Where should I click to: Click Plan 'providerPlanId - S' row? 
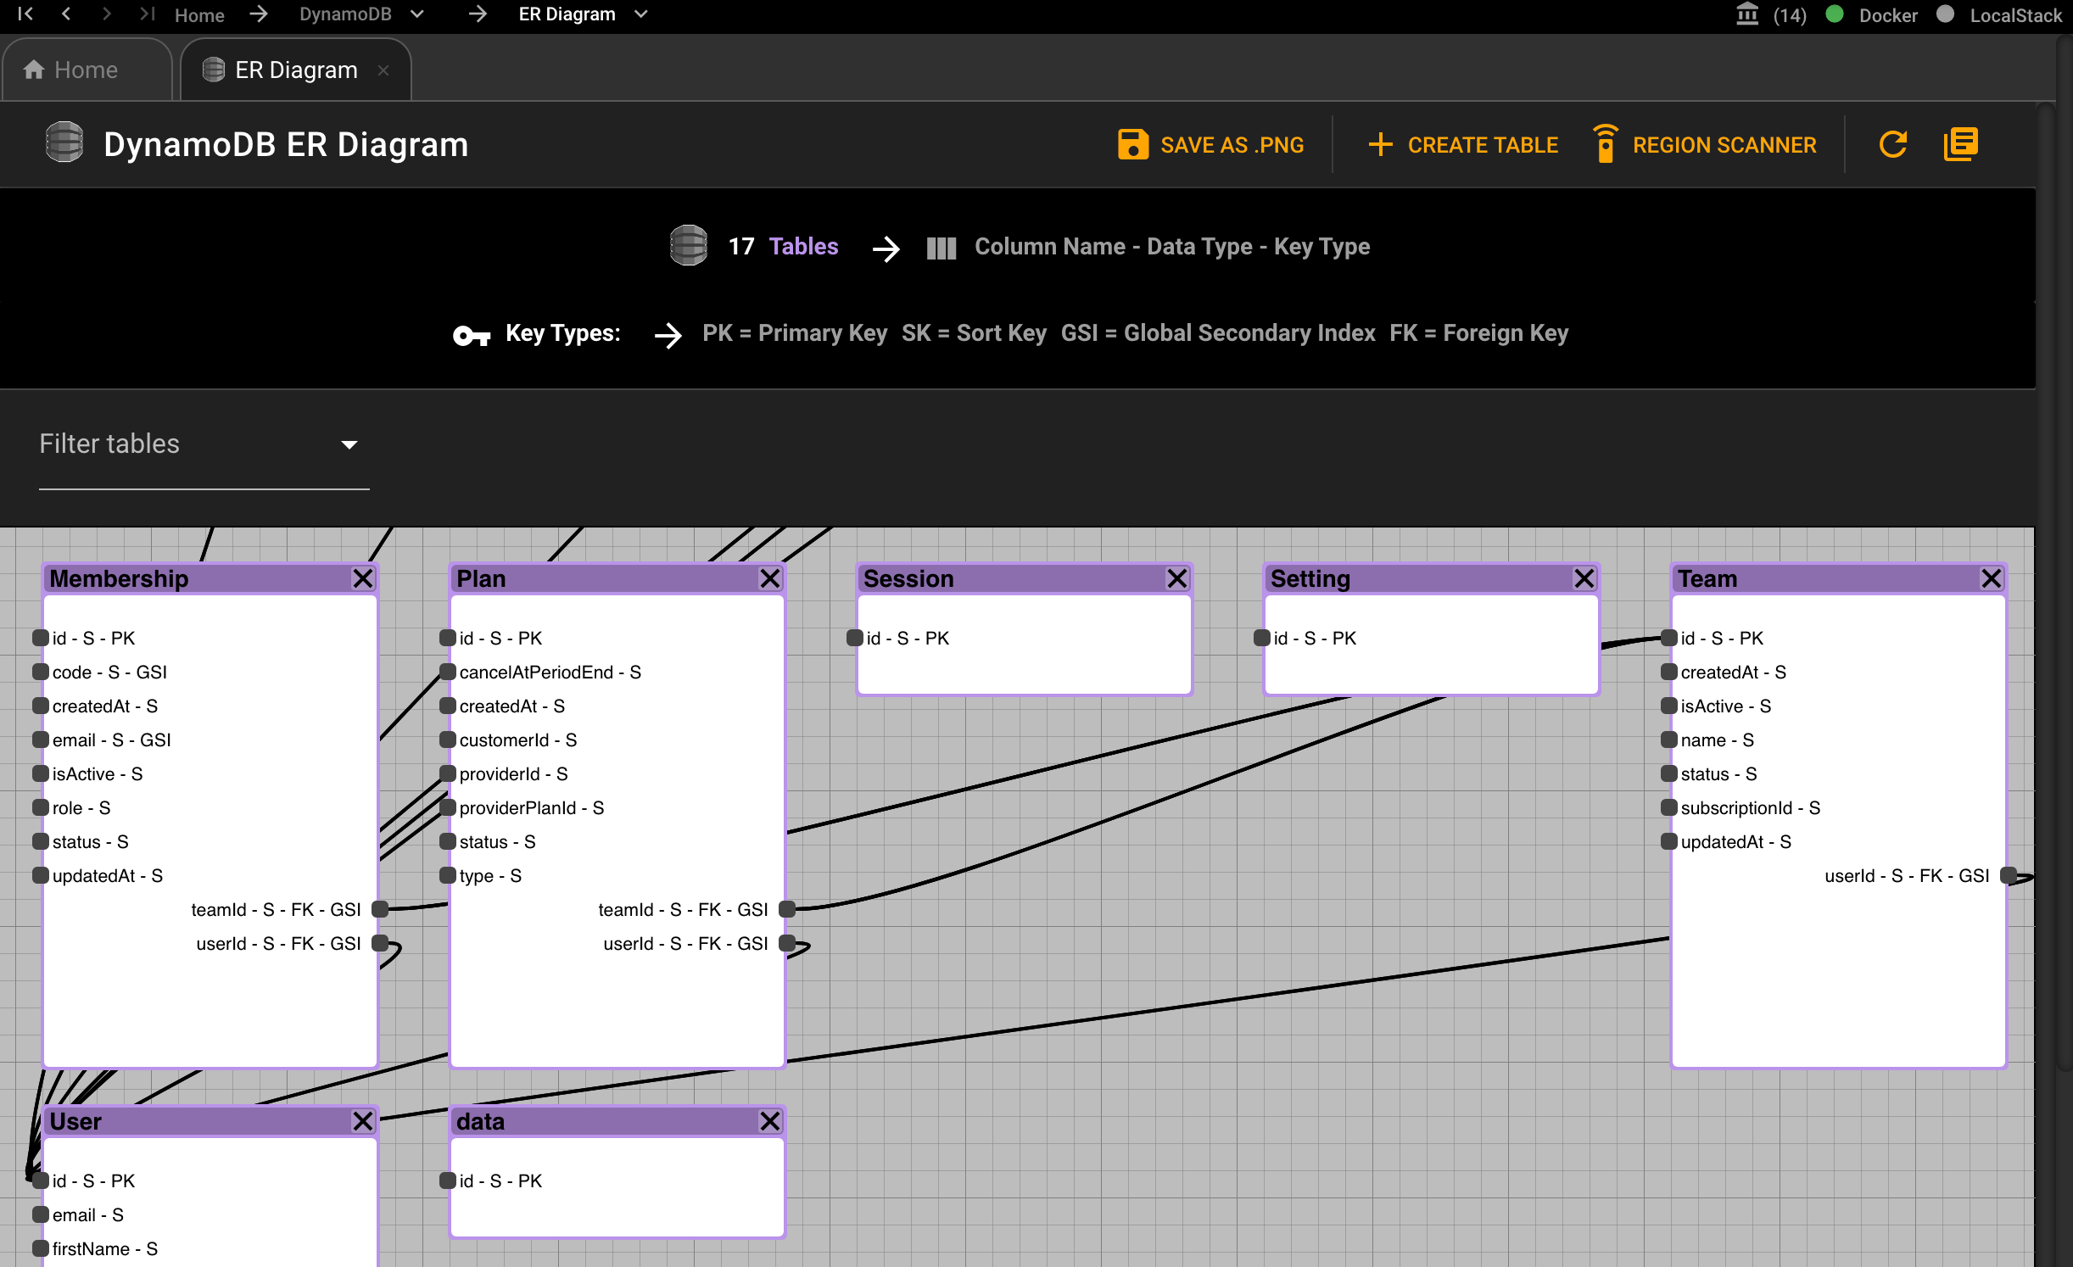pos(531,807)
